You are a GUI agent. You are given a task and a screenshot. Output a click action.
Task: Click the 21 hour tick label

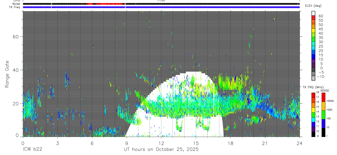[265, 144]
